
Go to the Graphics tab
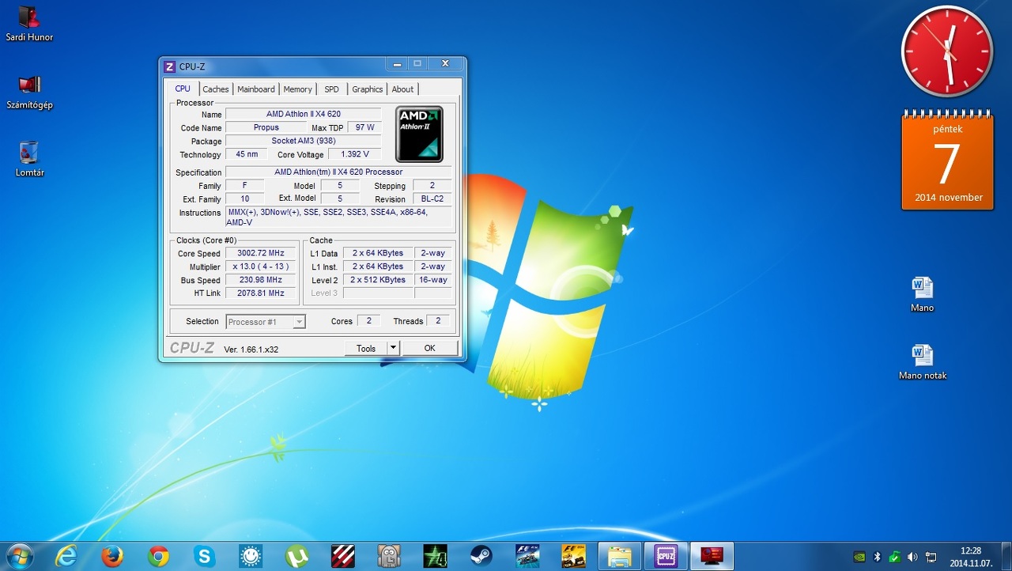pos(367,89)
